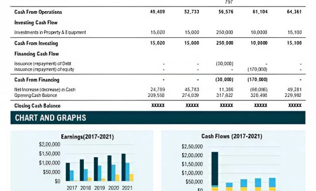This screenshot has width=316, height=191.
Task: Select the 'Opening Cash Balance' row label
Action: tap(36, 95)
